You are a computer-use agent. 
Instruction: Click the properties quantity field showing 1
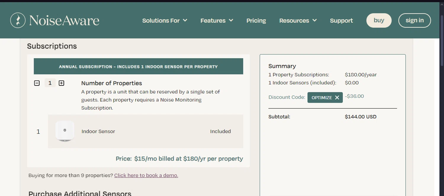[x=50, y=83]
